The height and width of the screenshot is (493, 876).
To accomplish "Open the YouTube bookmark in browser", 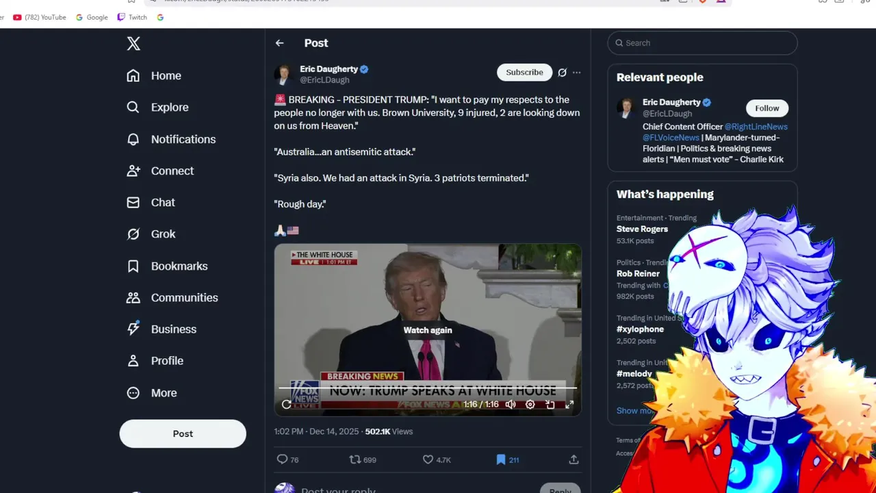I will [x=40, y=17].
